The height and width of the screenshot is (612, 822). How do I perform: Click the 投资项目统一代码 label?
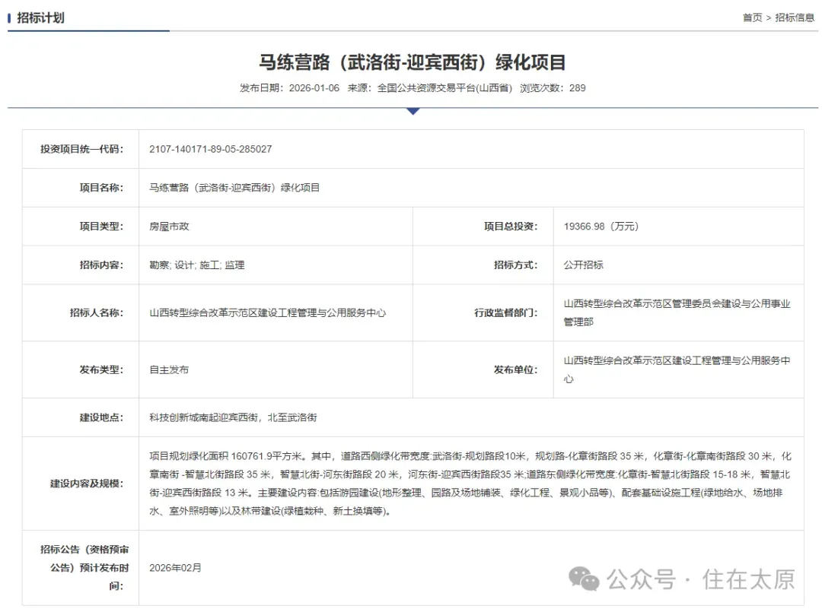[81, 149]
